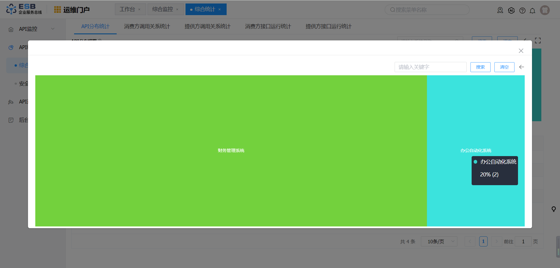560x268 pixels.
Task: Click the back arrow in the dialog
Action: [x=521, y=67]
